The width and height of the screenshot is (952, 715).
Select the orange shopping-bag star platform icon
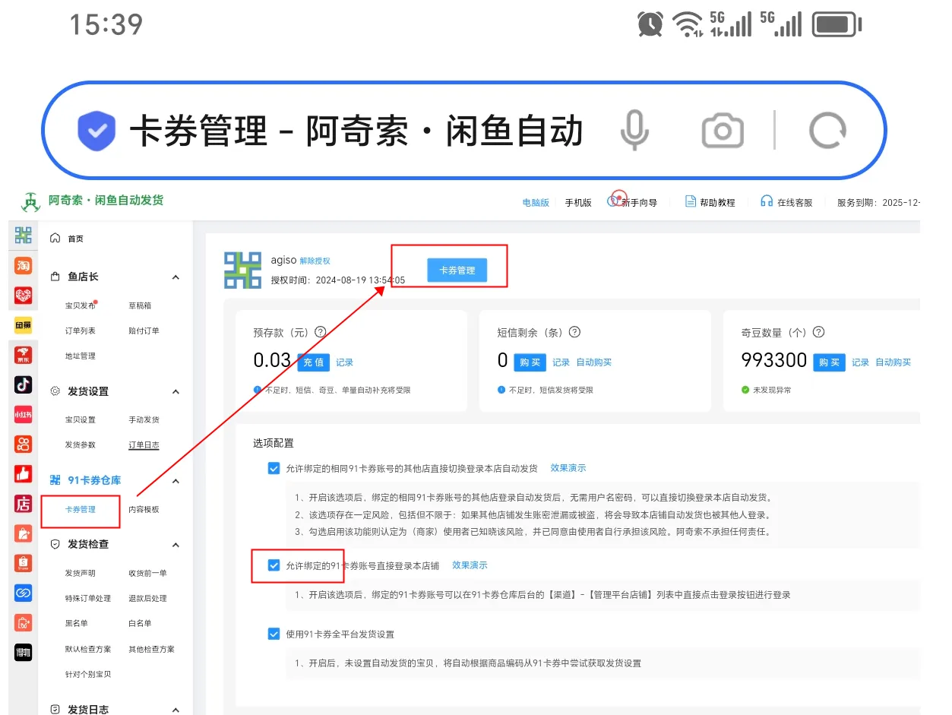tap(23, 533)
